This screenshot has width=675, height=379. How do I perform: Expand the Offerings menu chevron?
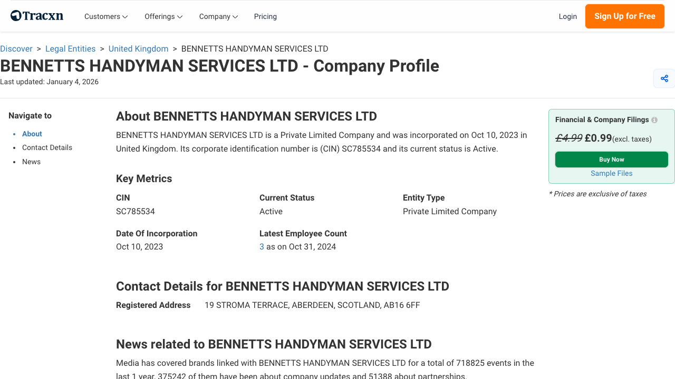179,16
